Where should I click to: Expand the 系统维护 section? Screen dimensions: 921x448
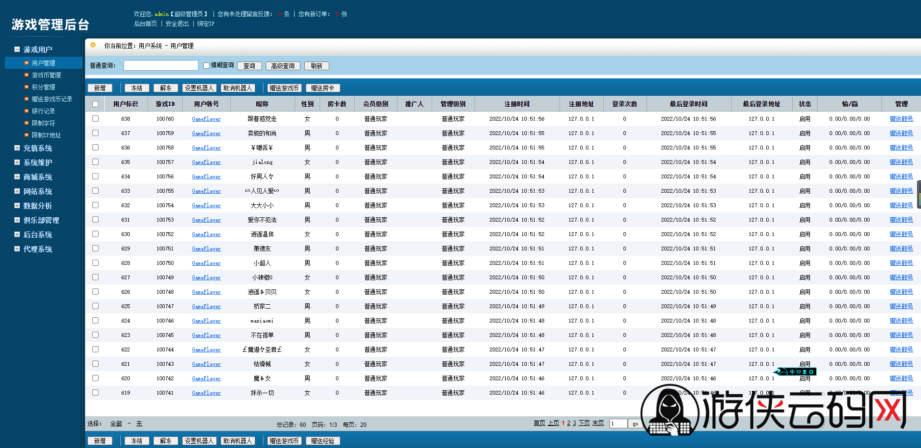coord(17,162)
